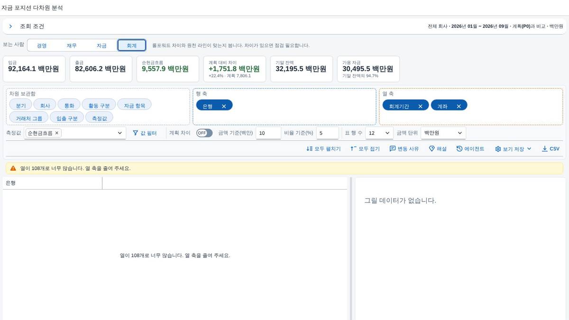Remove 계좌 from the column axis
Image resolution: width=569 pixels, height=320 pixels.
tap(459, 106)
